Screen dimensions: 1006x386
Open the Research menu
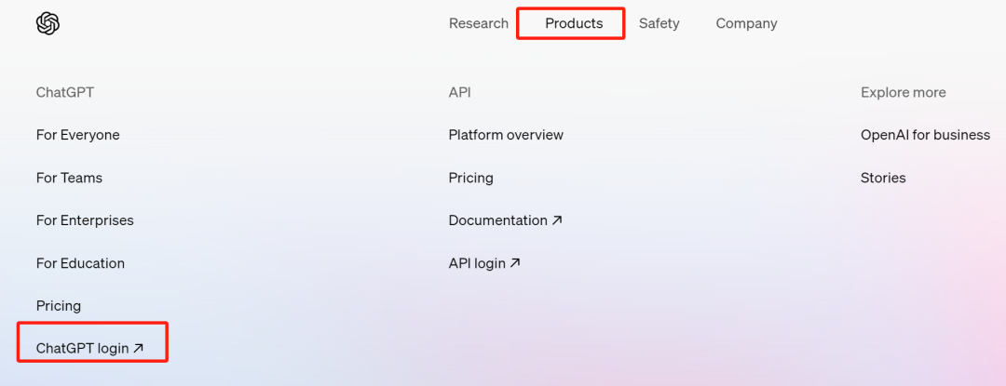coord(479,23)
